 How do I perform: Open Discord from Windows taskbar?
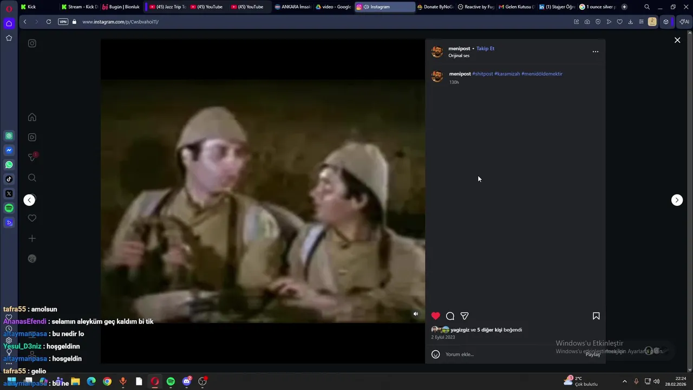[x=187, y=381]
